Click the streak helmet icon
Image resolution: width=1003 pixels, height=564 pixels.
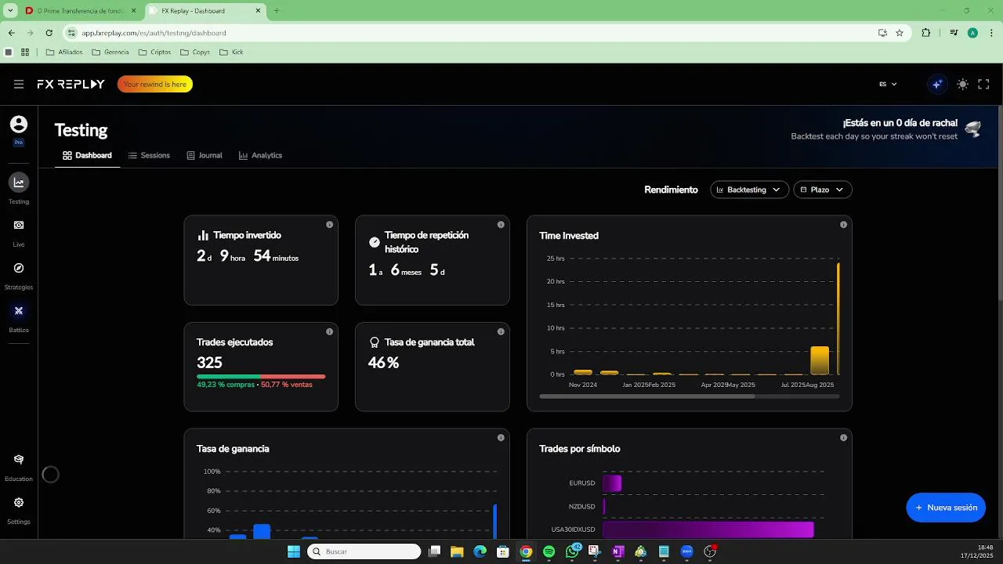click(x=973, y=129)
